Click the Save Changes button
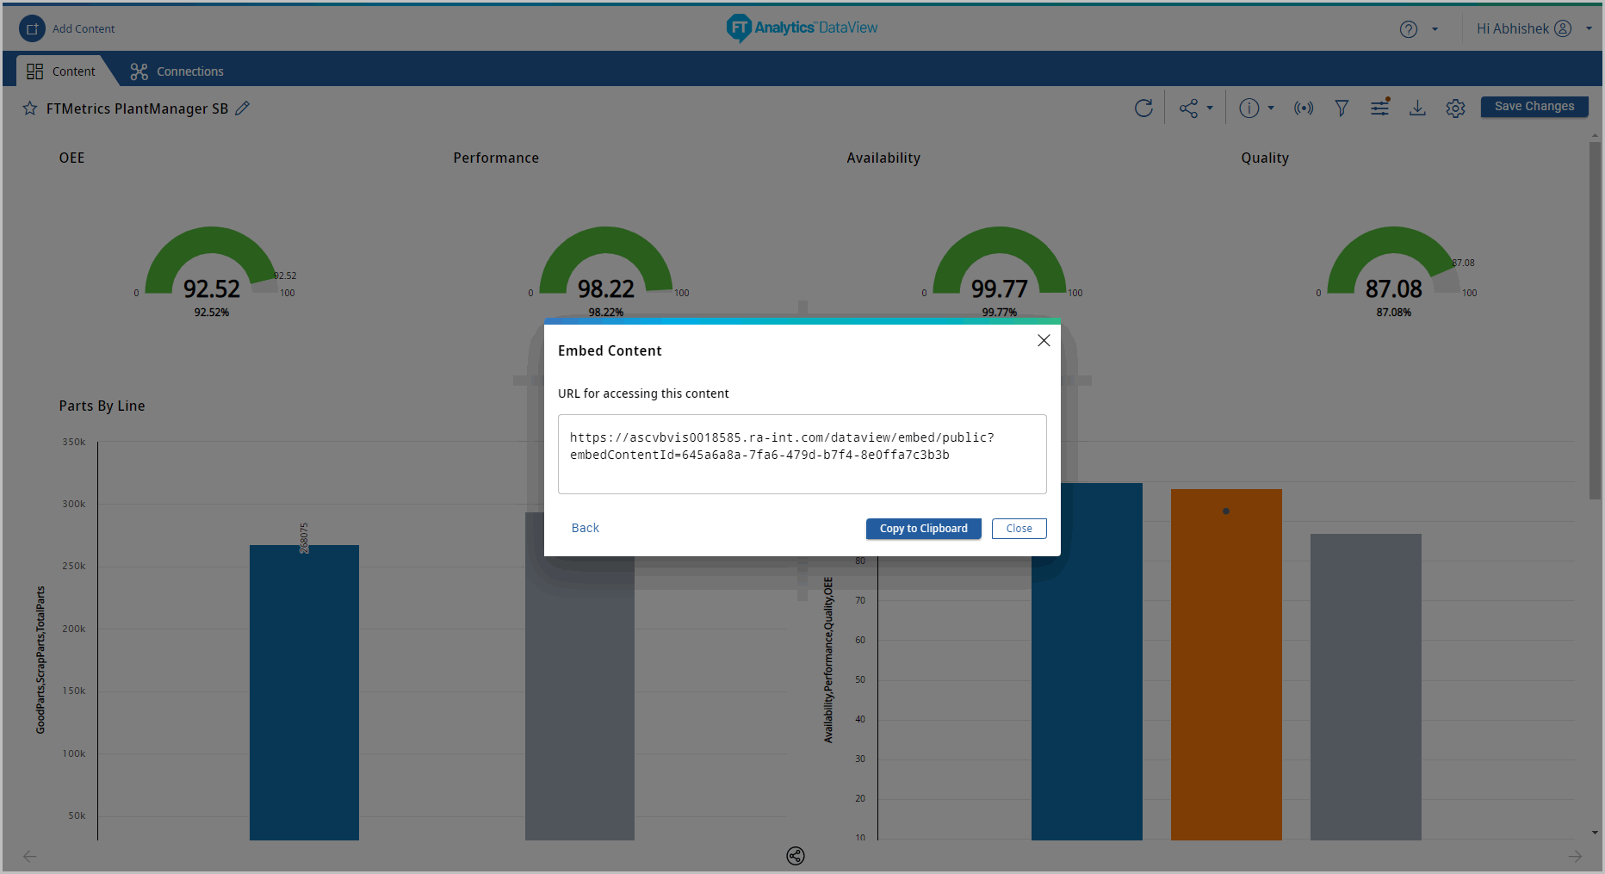This screenshot has width=1605, height=874. pyautogui.click(x=1534, y=107)
